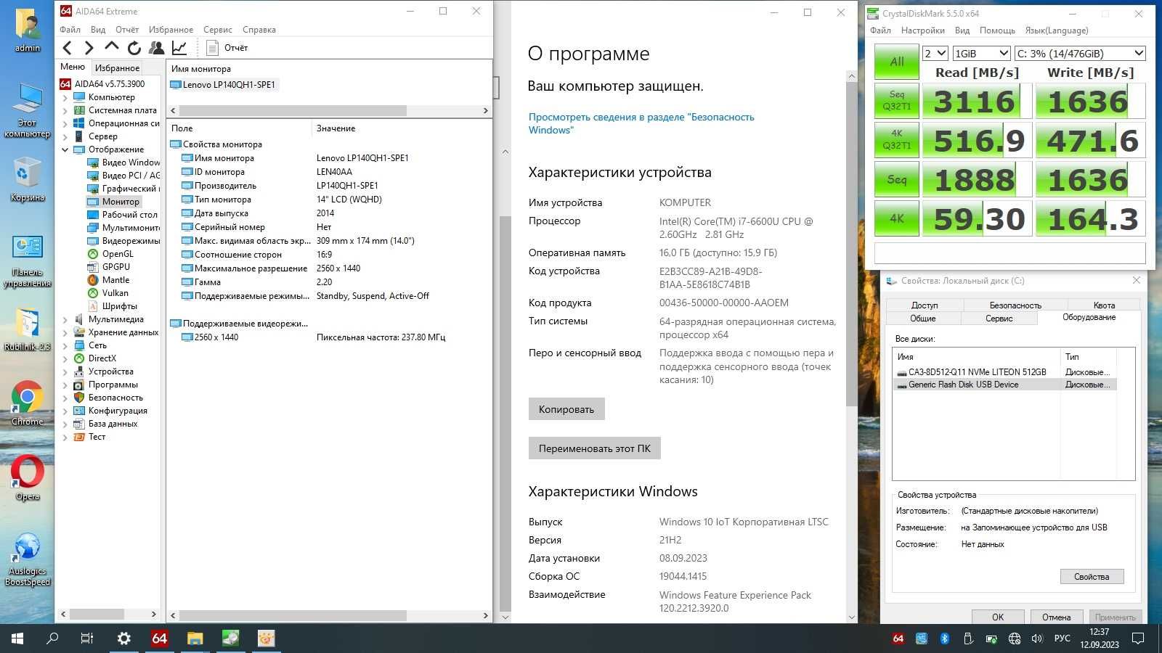This screenshot has width=1162, height=653.
Task: Click Свойства button in disk properties
Action: 1092,577
